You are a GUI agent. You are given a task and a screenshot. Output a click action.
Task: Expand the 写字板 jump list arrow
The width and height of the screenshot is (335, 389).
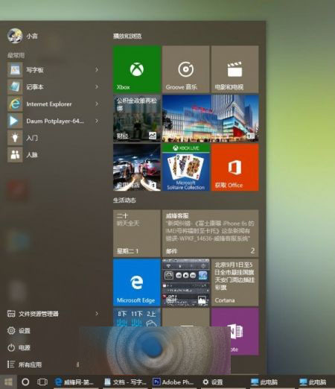(x=97, y=70)
